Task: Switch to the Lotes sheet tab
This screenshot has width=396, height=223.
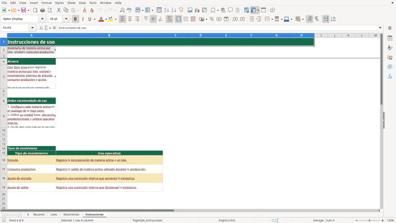Action: click(x=54, y=215)
